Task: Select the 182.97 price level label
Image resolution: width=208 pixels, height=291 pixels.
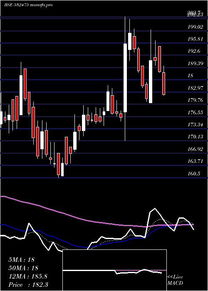Action: [196, 88]
